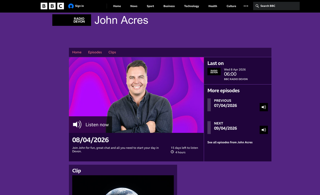Click the BBC RADIO DEVON station link
The height and width of the screenshot is (195, 320).
tap(236, 79)
